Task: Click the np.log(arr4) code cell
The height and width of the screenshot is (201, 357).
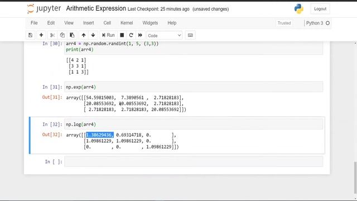Action: pyautogui.click(x=194, y=124)
